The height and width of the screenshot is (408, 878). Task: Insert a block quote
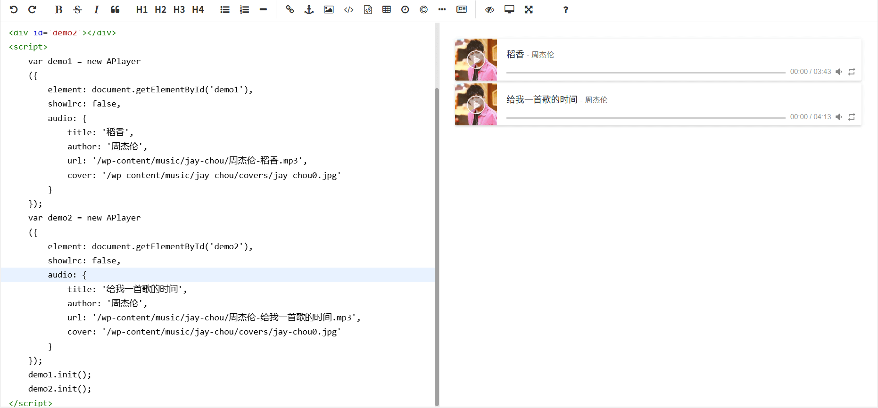click(115, 9)
